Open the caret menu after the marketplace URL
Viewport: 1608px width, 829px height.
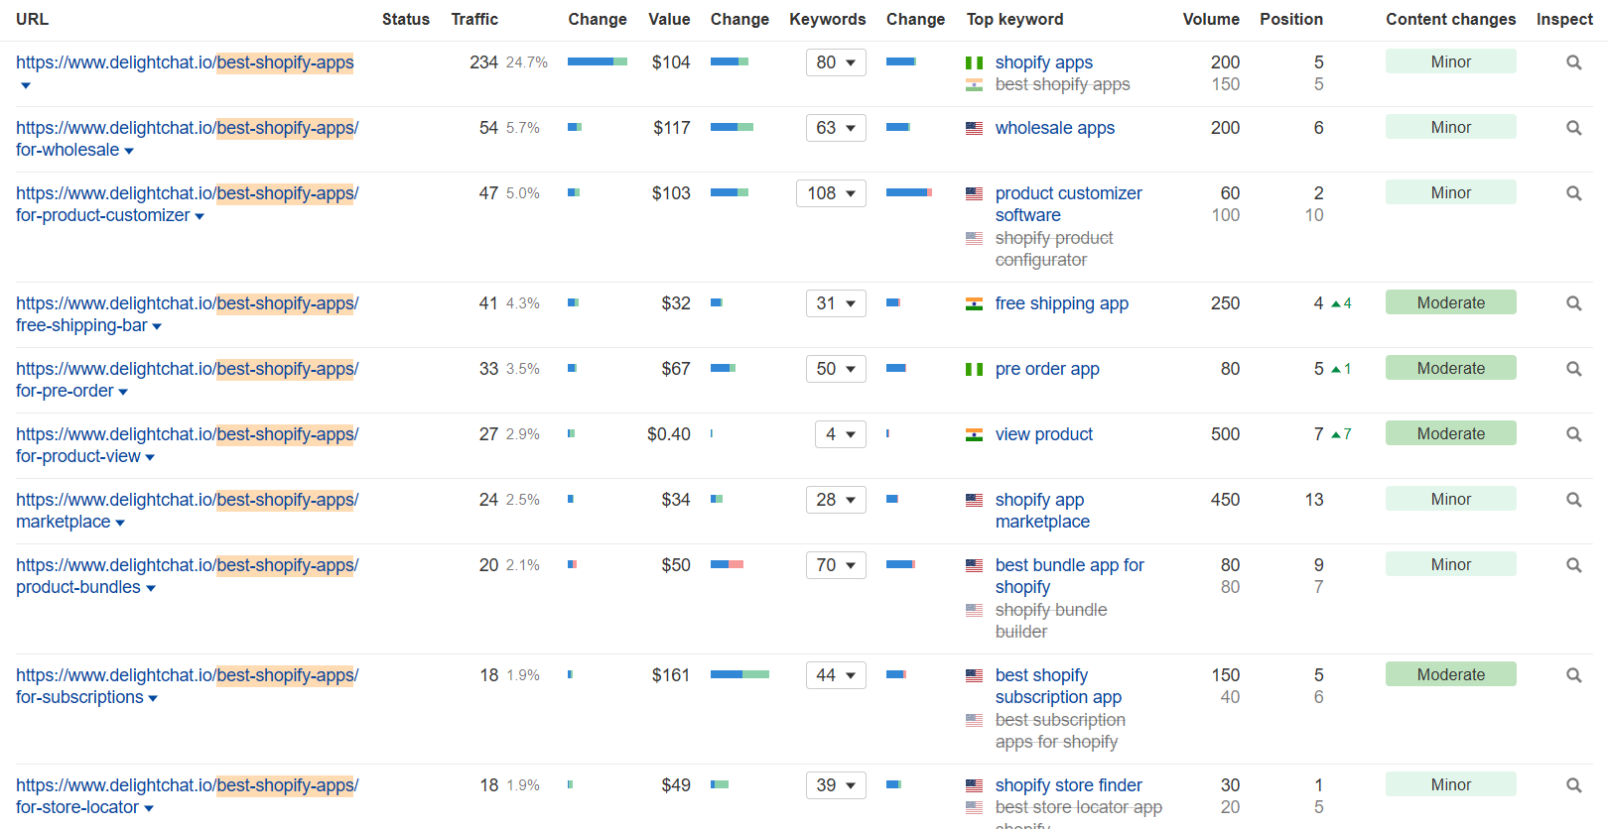point(120,523)
